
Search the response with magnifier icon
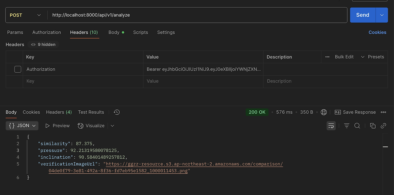click(x=357, y=126)
